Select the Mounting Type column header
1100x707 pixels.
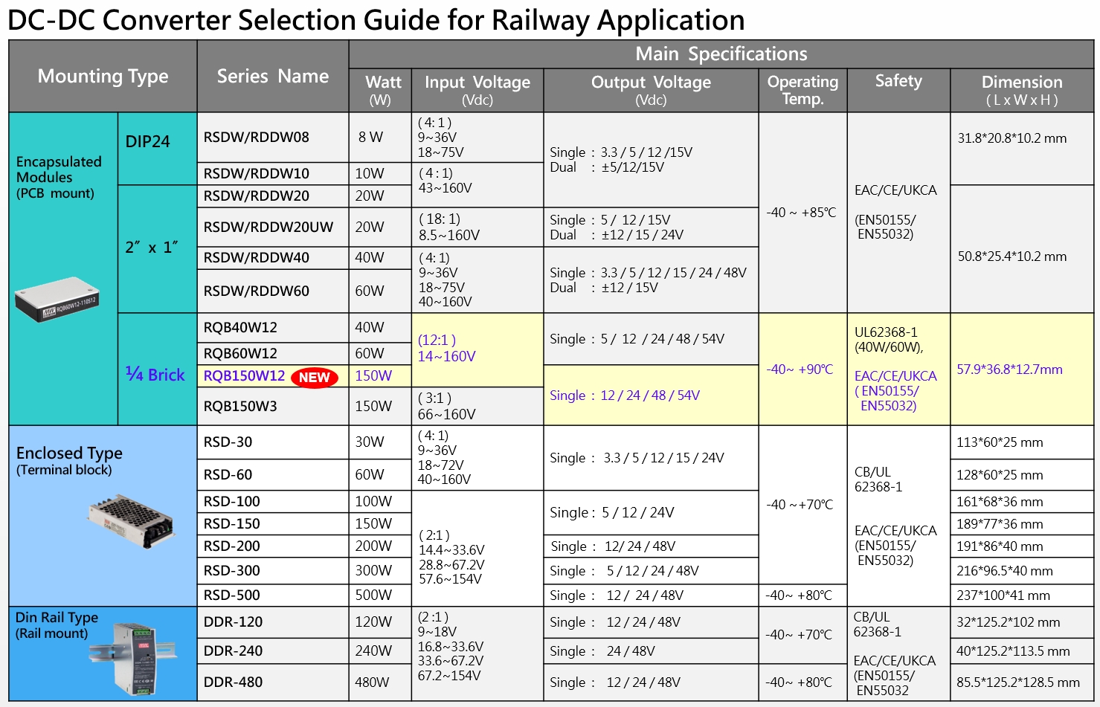click(x=103, y=77)
